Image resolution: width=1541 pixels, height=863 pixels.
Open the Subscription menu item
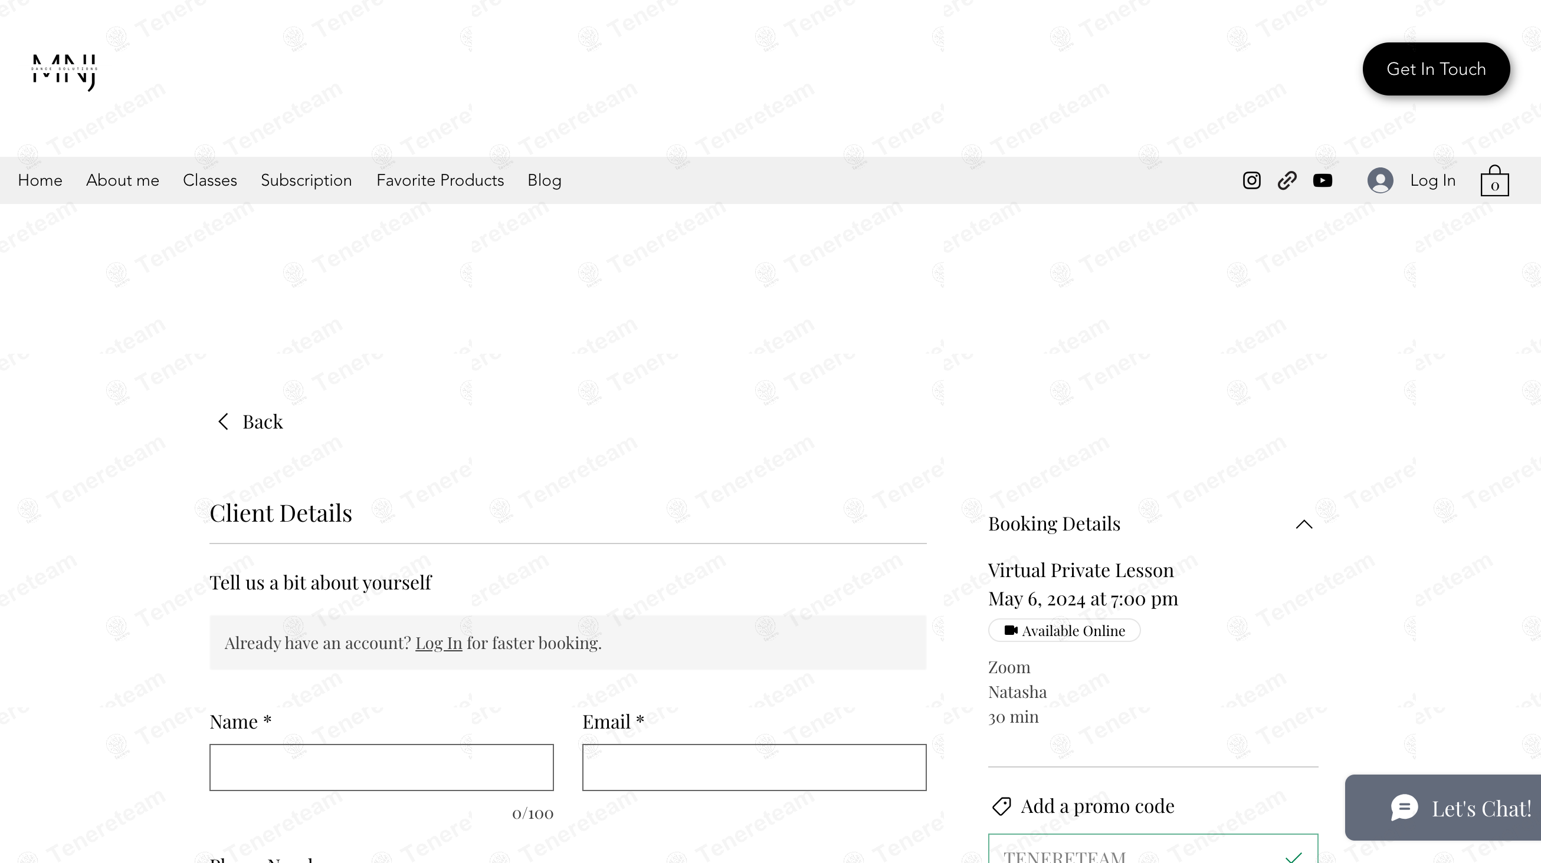coord(306,180)
